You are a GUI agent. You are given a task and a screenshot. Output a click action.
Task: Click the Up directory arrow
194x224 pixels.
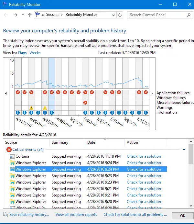coord(30,15)
